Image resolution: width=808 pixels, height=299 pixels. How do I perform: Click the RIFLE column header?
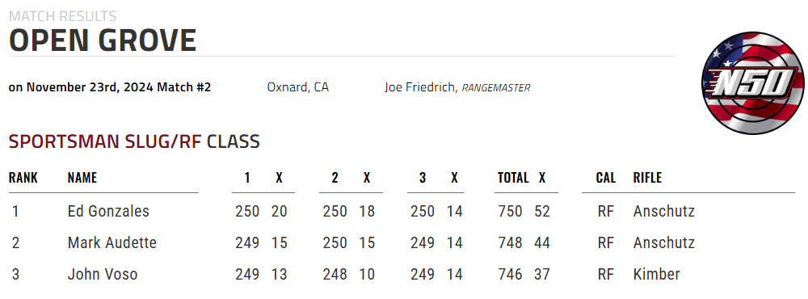[x=647, y=178]
